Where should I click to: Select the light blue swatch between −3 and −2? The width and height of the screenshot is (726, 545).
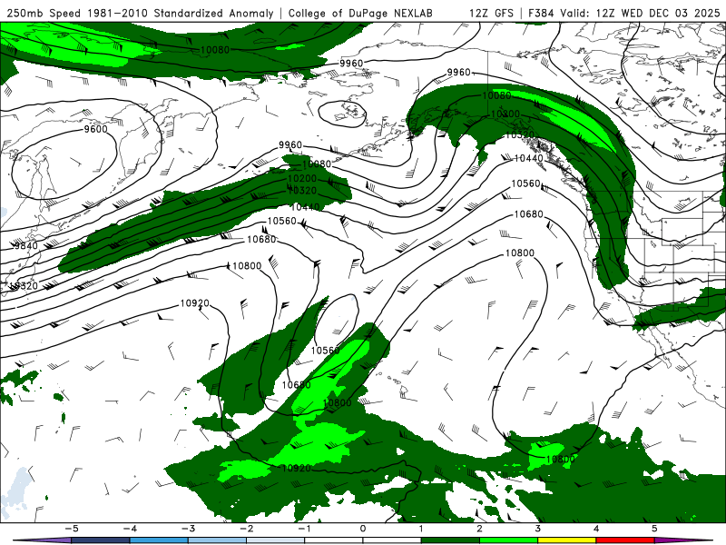point(217,540)
